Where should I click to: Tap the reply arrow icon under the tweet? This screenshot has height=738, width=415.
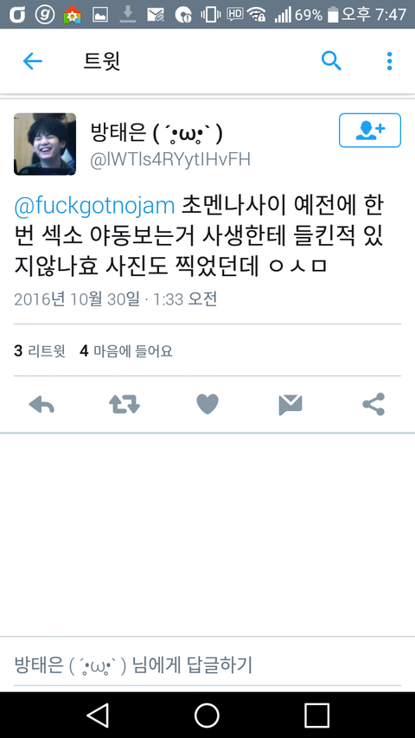coord(41,404)
